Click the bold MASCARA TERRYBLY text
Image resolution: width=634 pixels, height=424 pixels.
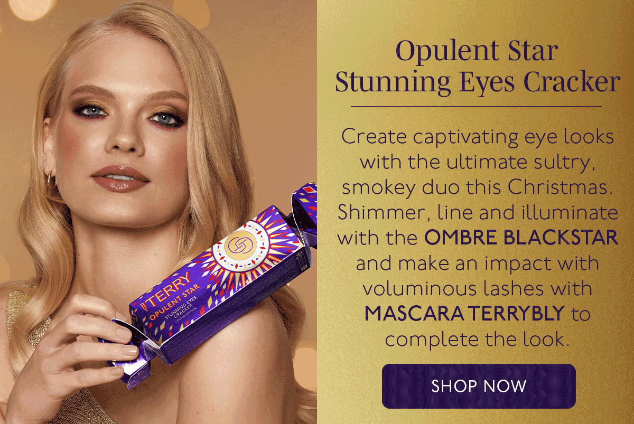[x=465, y=314]
